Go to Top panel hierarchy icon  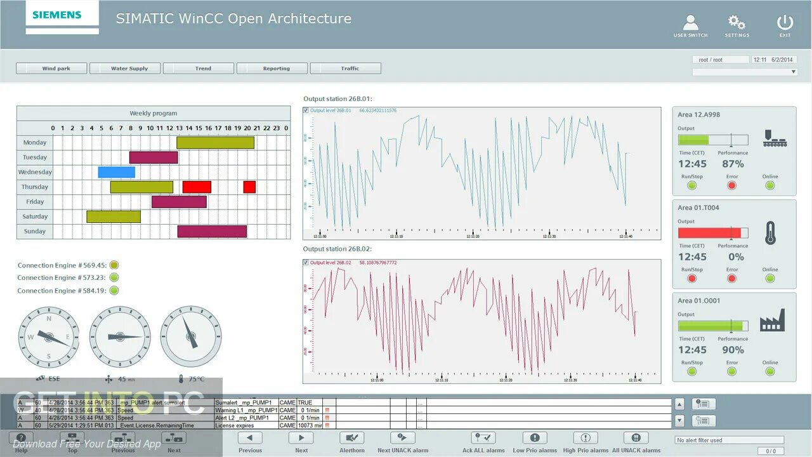pyautogui.click(x=72, y=438)
